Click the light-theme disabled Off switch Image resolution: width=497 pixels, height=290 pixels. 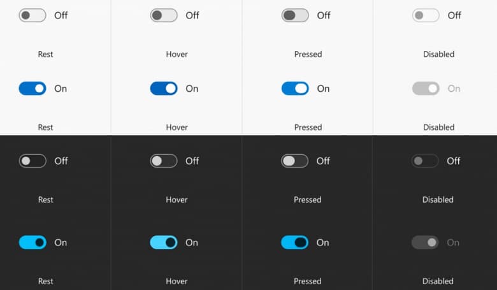click(x=426, y=15)
